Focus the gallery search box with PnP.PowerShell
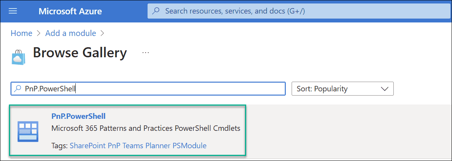This screenshot has width=452, height=161. coord(148,89)
